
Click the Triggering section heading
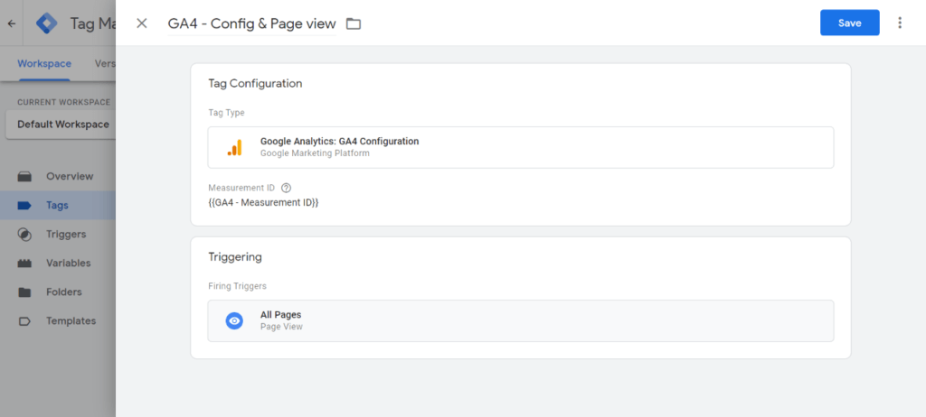tap(235, 257)
